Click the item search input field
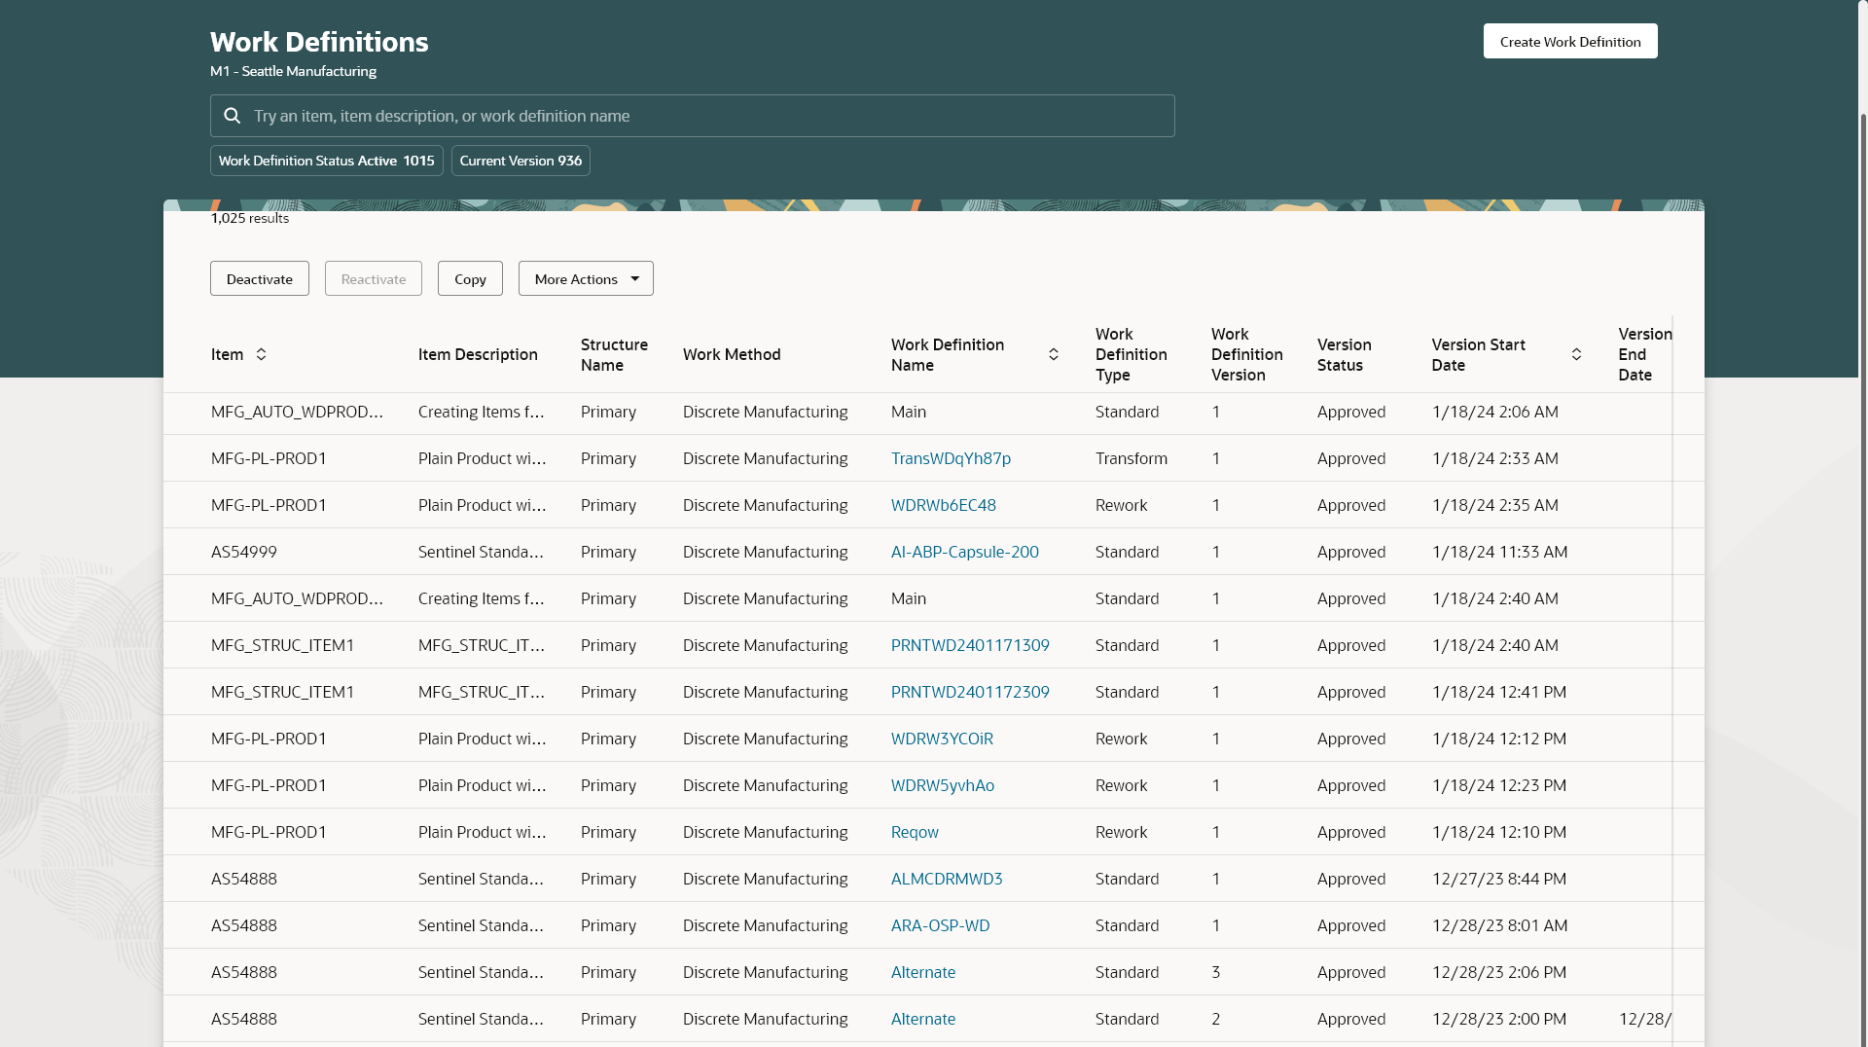 (x=692, y=116)
